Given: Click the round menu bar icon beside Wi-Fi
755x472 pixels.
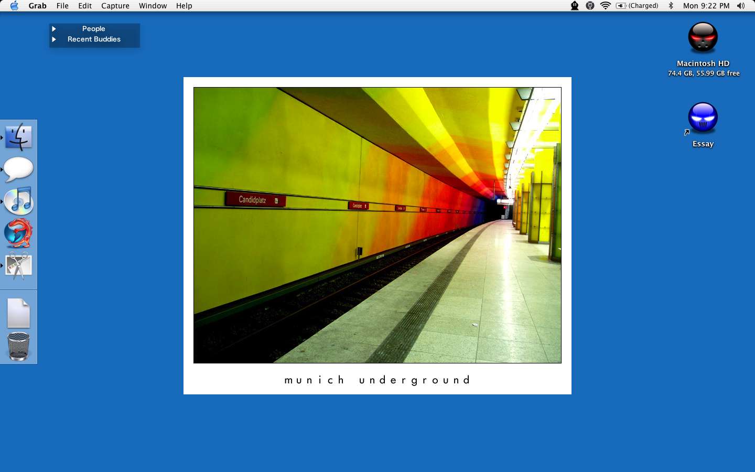Looking at the screenshot, I should pyautogui.click(x=590, y=6).
